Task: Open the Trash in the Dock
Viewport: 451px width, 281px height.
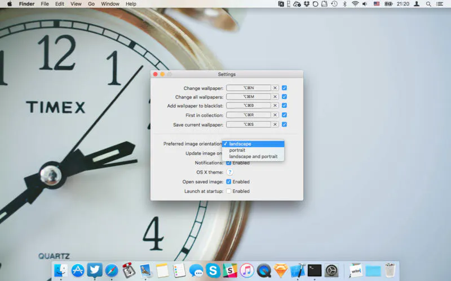Action: 390,270
